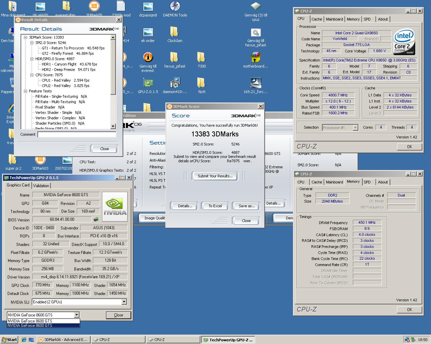Image resolution: width=431 pixels, height=344 pixels.
Task: Click Submit Your Results button
Action: coord(215,176)
